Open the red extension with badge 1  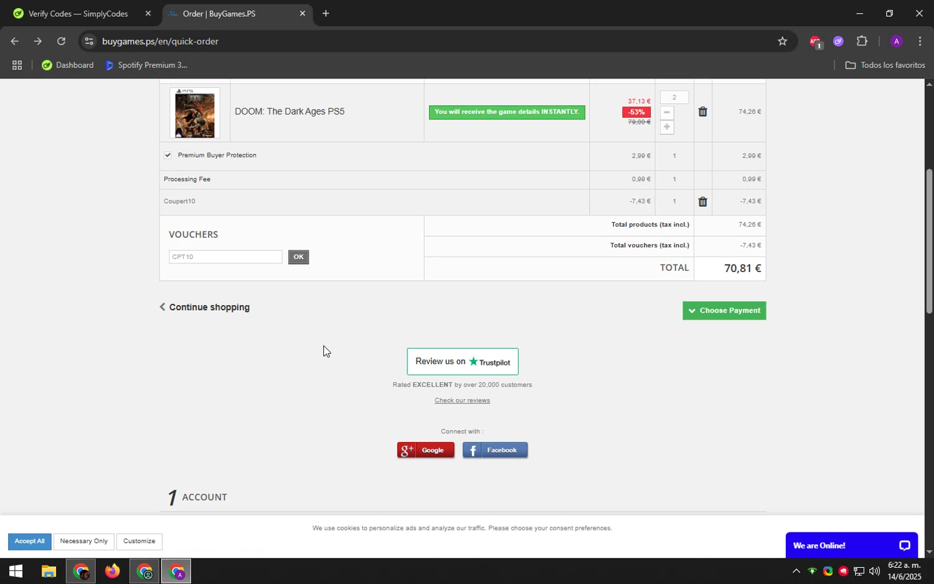click(815, 42)
